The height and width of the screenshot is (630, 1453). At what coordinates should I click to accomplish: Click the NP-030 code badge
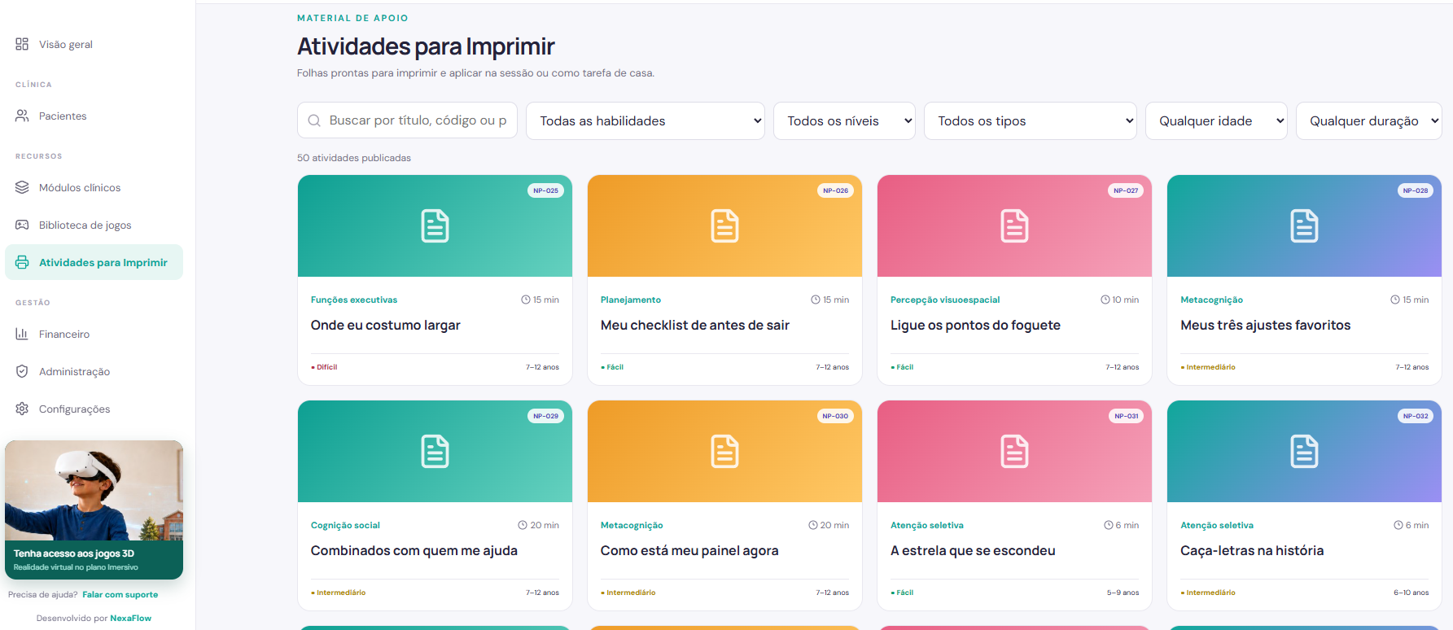click(835, 416)
